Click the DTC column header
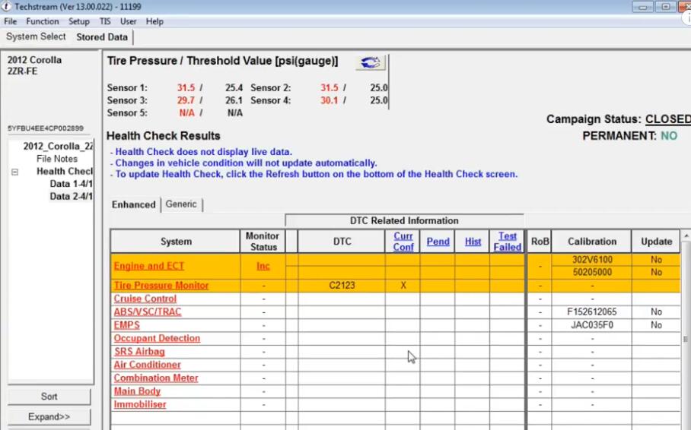This screenshot has width=691, height=430. 342,241
